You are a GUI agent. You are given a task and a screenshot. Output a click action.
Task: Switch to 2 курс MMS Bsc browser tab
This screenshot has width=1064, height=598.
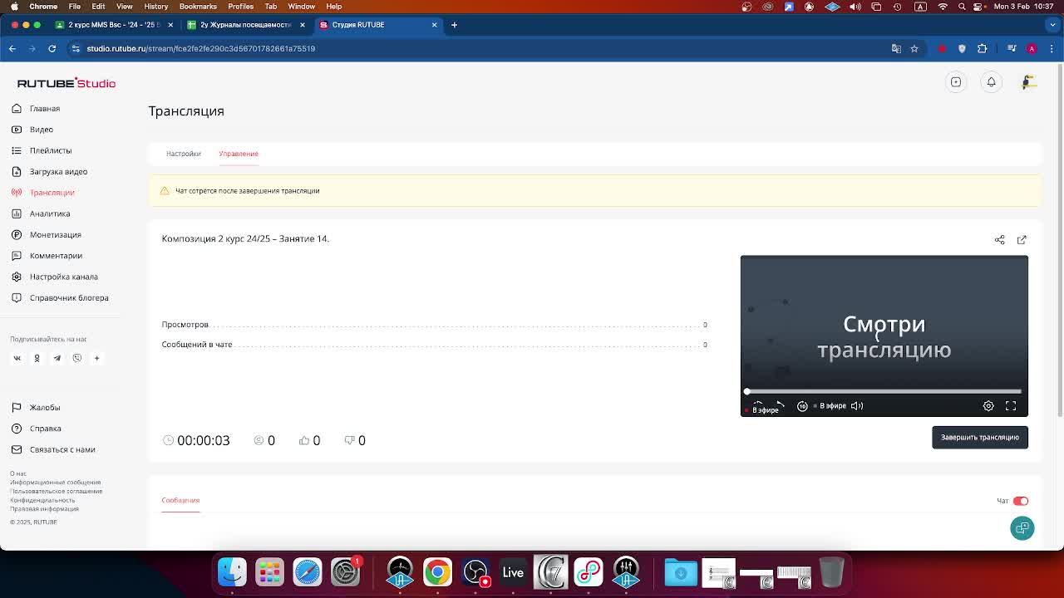114,25
